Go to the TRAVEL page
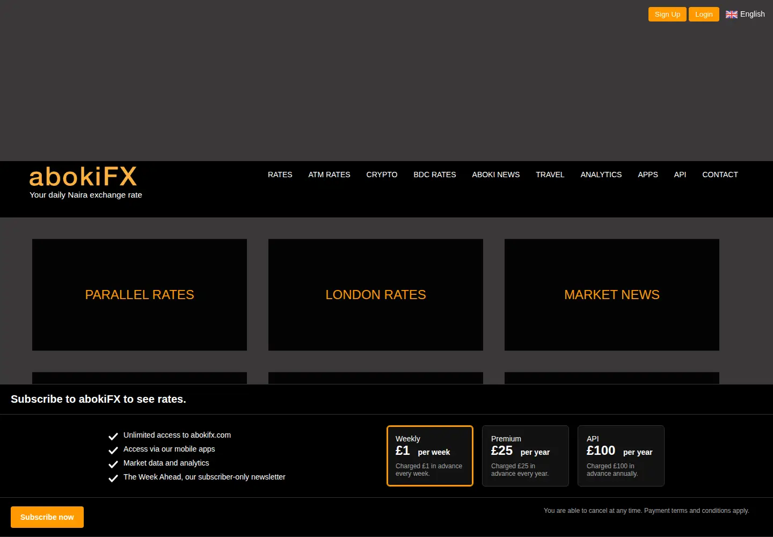Viewport: 773px width, 537px height. pyautogui.click(x=550, y=175)
